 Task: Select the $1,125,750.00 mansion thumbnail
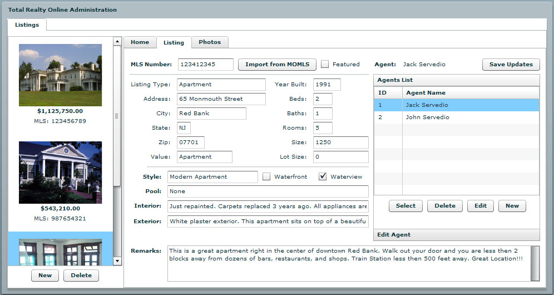pyautogui.click(x=61, y=75)
